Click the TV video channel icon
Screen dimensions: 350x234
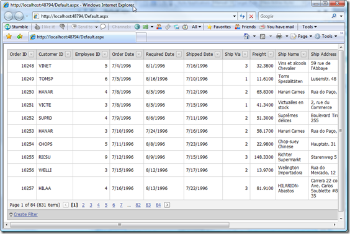coord(185,27)
